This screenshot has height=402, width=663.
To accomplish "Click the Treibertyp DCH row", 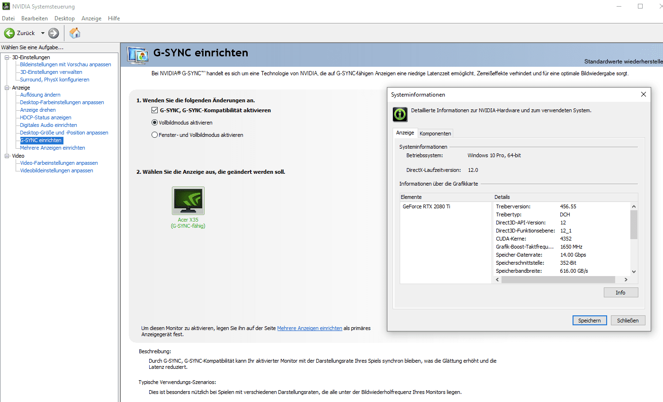I will tap(562, 214).
